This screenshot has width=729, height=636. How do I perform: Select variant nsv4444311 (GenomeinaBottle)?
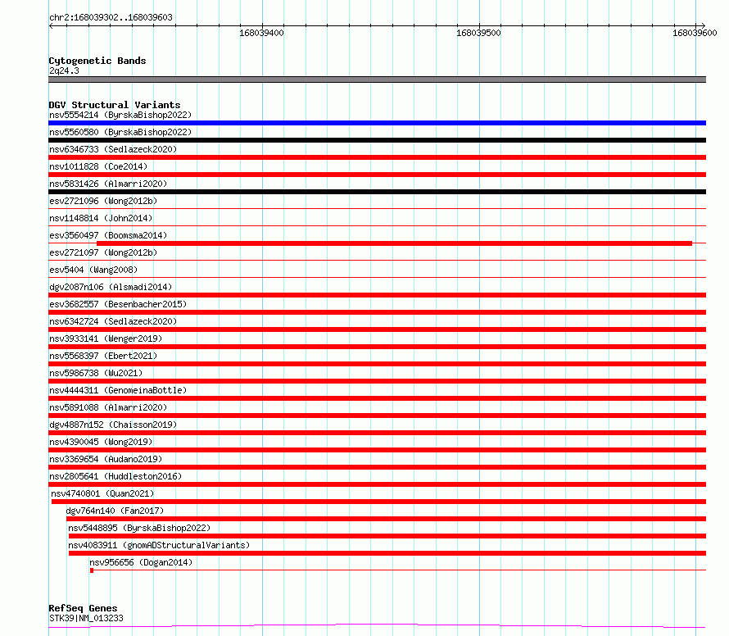coord(118,390)
